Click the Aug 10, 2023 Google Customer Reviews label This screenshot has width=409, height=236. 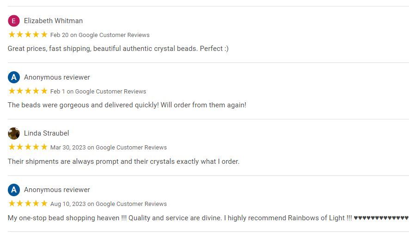click(x=109, y=204)
